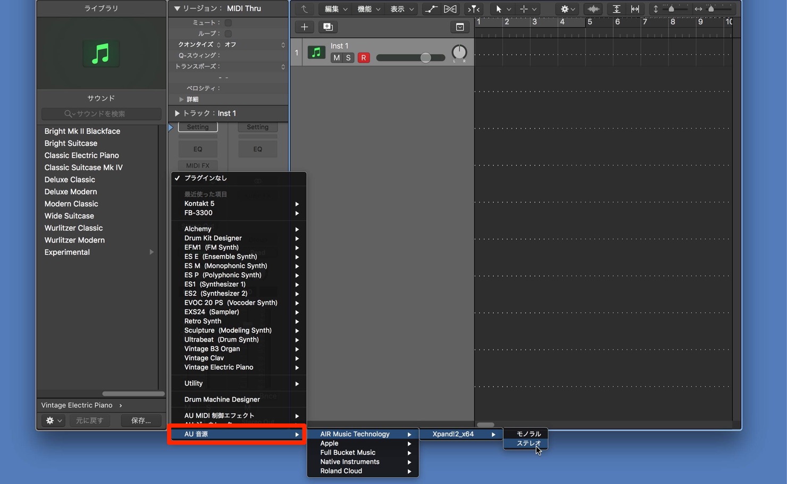
Task: Click the サウンドを検索 search field
Action: point(101,114)
